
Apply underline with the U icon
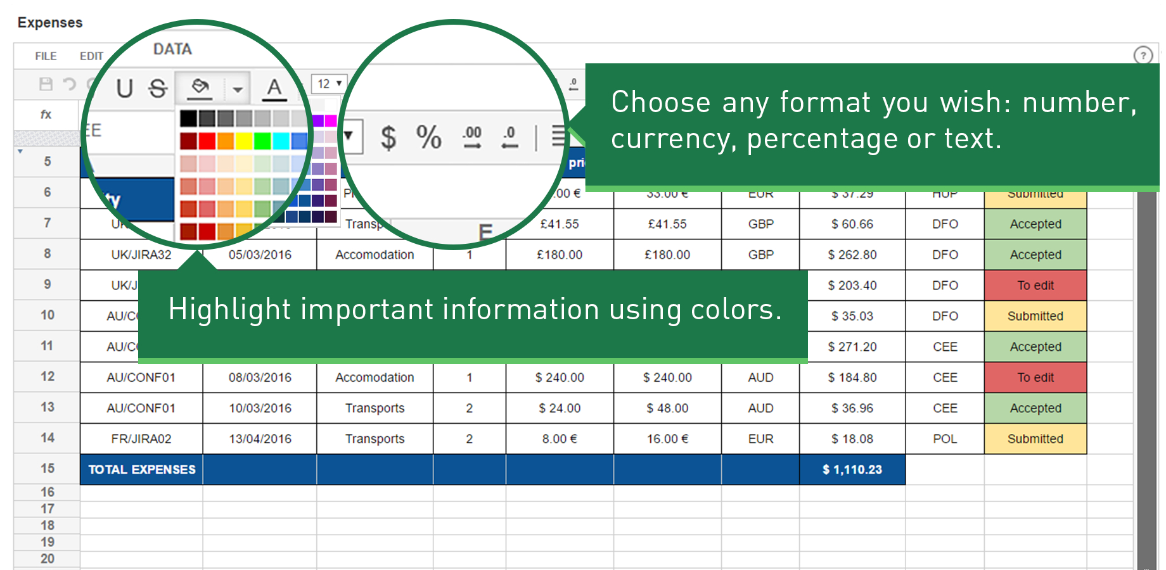click(x=125, y=88)
